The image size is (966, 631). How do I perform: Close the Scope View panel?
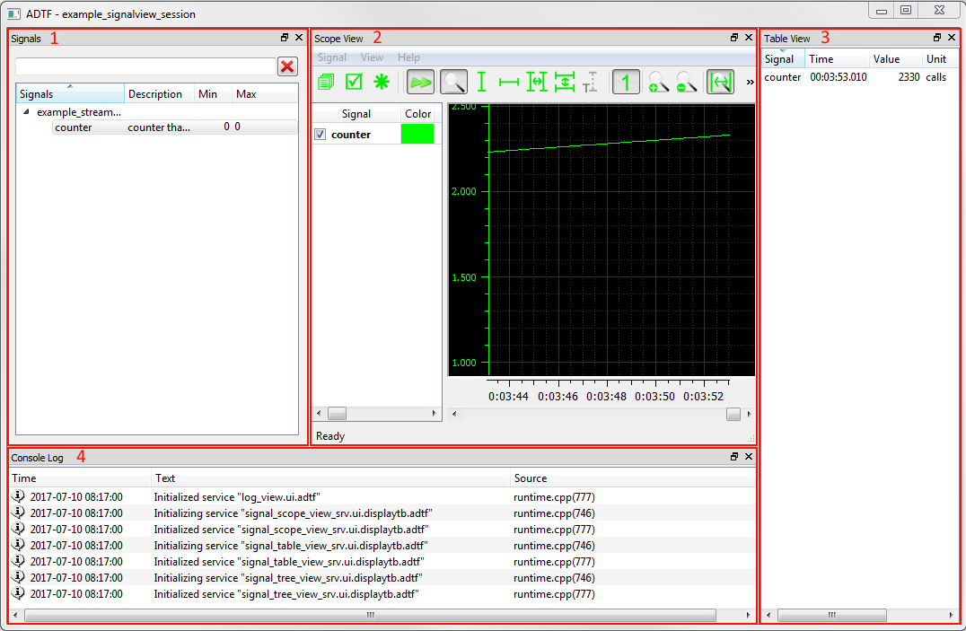coord(749,38)
